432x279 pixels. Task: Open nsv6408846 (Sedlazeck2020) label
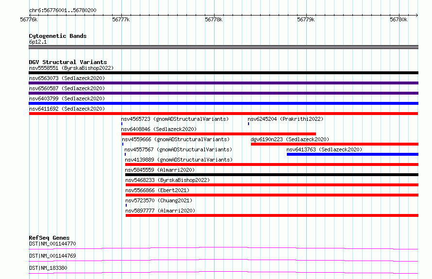(x=159, y=129)
